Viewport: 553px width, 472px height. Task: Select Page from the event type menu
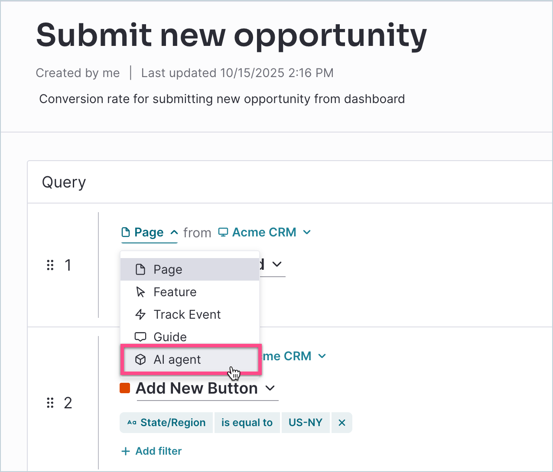pos(190,269)
